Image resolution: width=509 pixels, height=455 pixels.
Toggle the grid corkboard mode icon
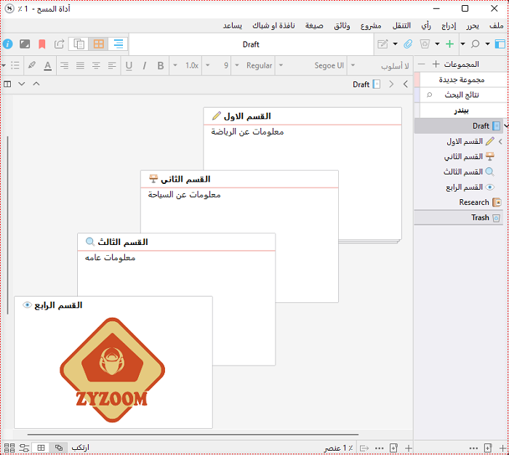tap(41, 448)
